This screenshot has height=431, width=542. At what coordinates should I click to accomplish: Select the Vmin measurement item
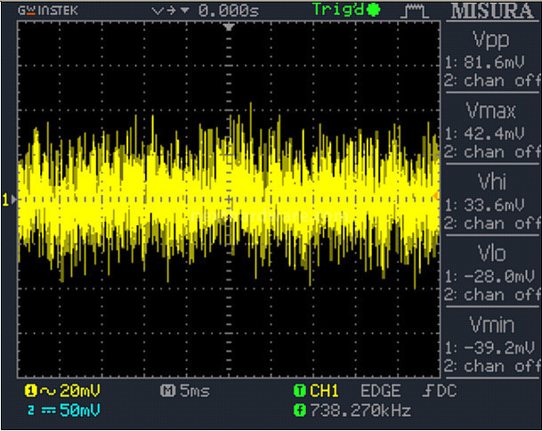point(492,325)
